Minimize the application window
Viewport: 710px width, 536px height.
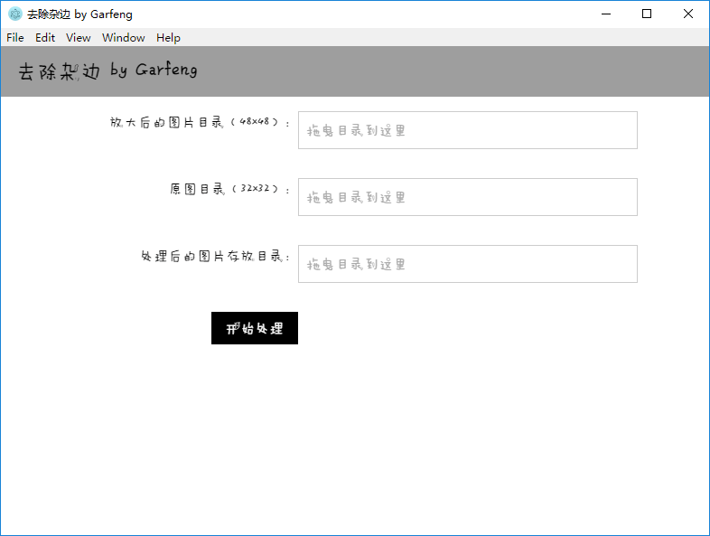tap(606, 14)
